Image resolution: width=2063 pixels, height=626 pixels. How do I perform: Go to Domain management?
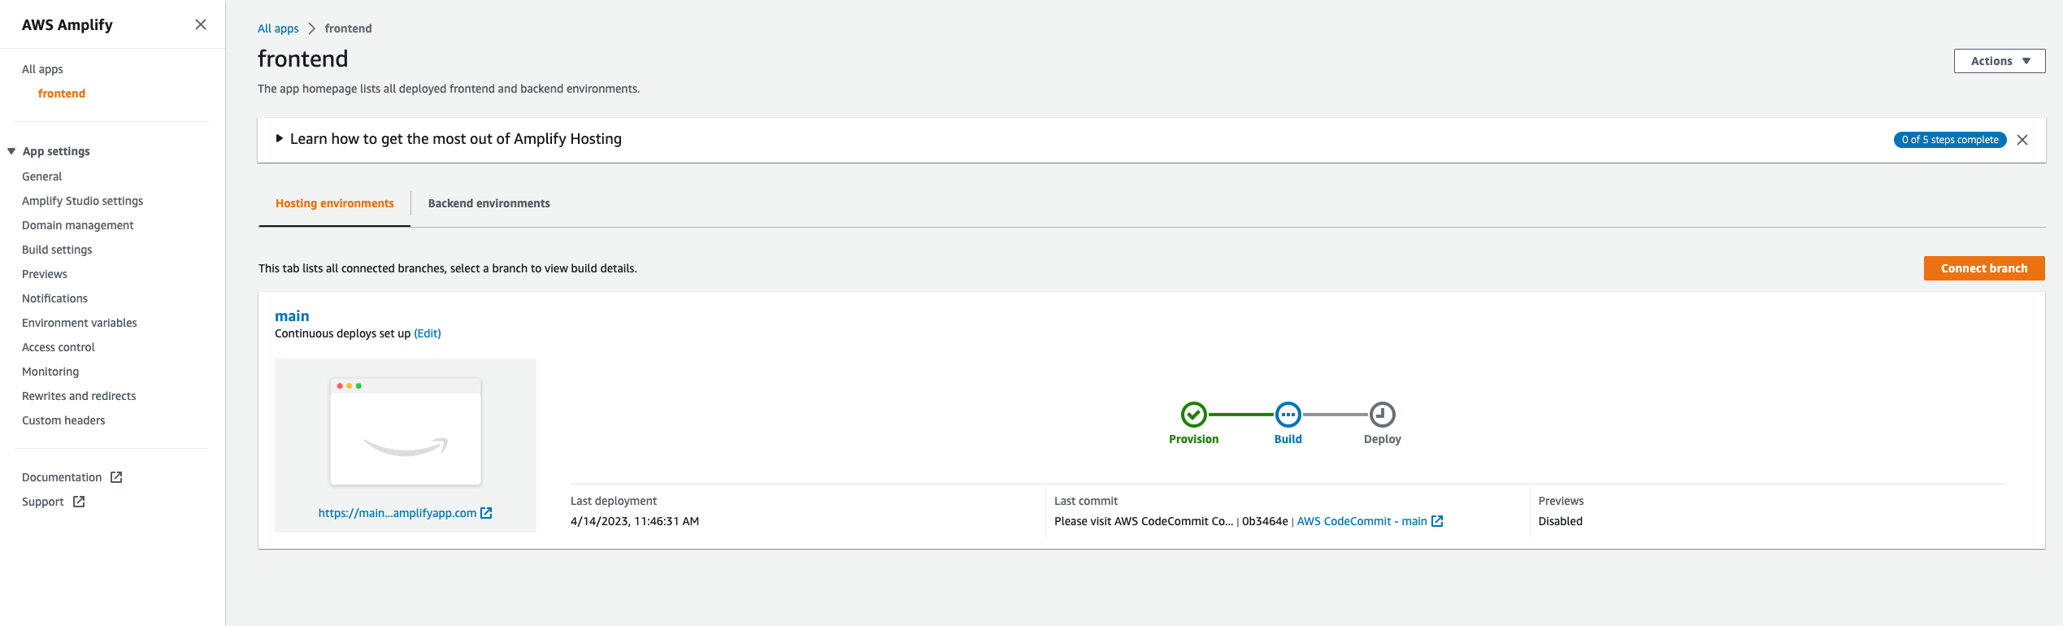click(78, 225)
